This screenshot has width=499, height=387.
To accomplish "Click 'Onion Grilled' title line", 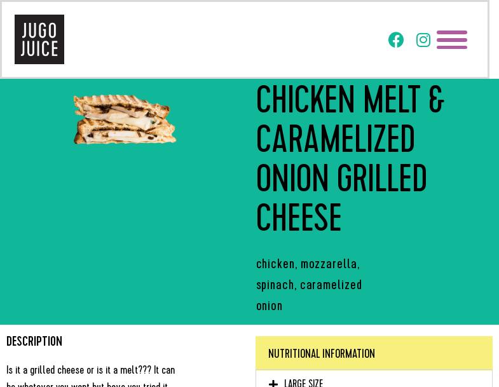I will click(341, 180).
